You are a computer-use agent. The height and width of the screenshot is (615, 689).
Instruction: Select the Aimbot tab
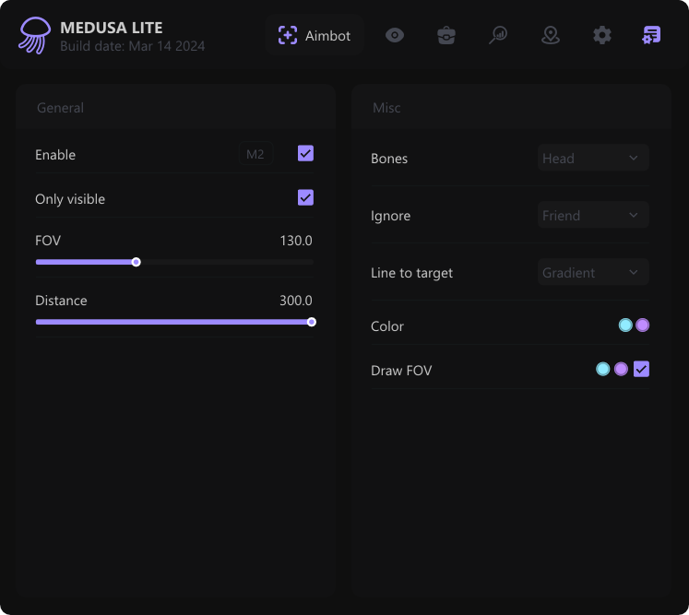pos(315,36)
